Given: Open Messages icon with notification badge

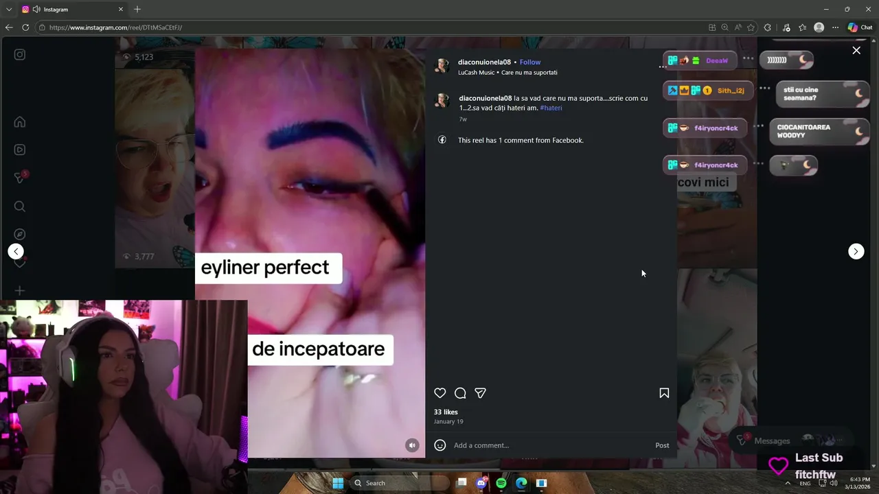Looking at the screenshot, I should tap(20, 178).
